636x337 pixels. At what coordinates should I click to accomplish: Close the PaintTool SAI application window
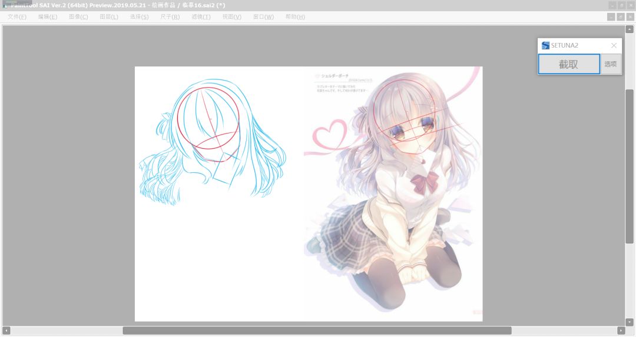click(630, 5)
